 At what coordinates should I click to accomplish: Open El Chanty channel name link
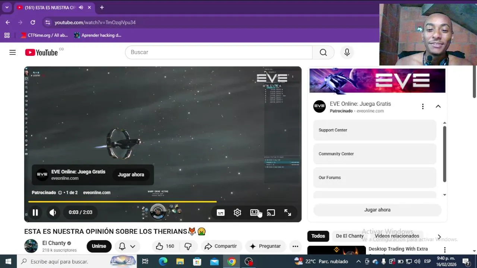[54, 243]
